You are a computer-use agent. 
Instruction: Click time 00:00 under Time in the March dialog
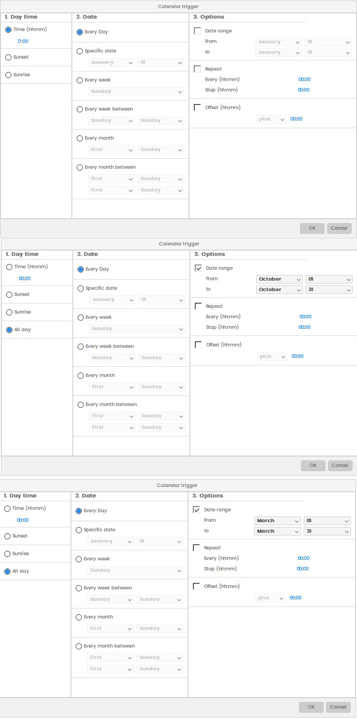point(23,520)
